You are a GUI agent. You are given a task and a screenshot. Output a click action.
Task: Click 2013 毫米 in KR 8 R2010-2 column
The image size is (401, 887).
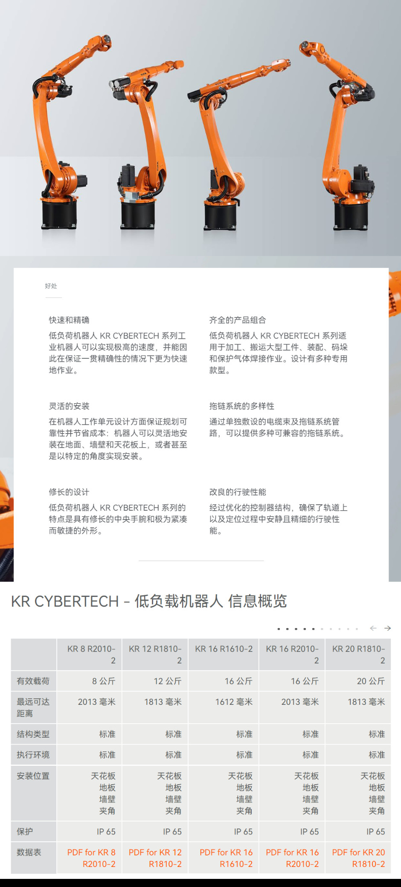tap(96, 702)
